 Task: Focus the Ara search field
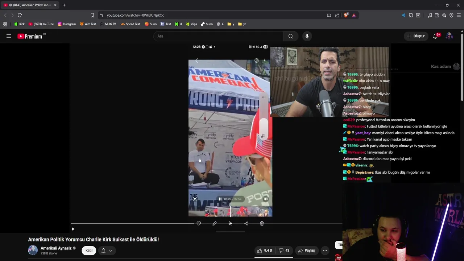[218, 36]
